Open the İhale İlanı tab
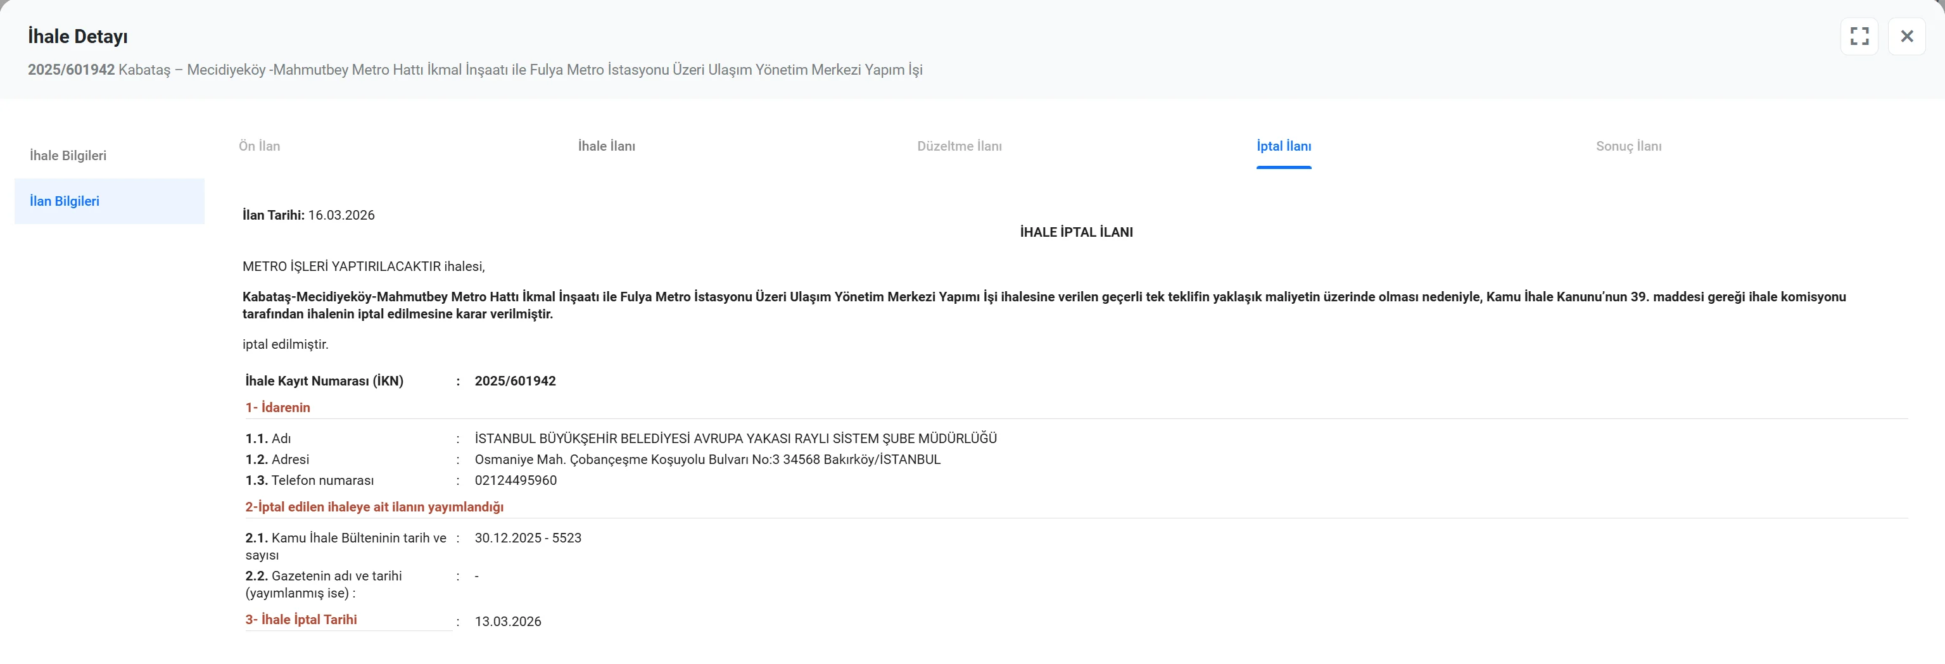Image resolution: width=1945 pixels, height=664 pixels. (606, 146)
